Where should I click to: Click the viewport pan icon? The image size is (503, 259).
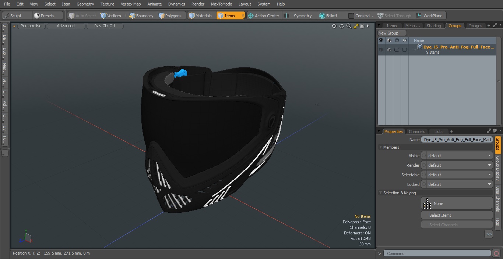pyautogui.click(x=334, y=26)
